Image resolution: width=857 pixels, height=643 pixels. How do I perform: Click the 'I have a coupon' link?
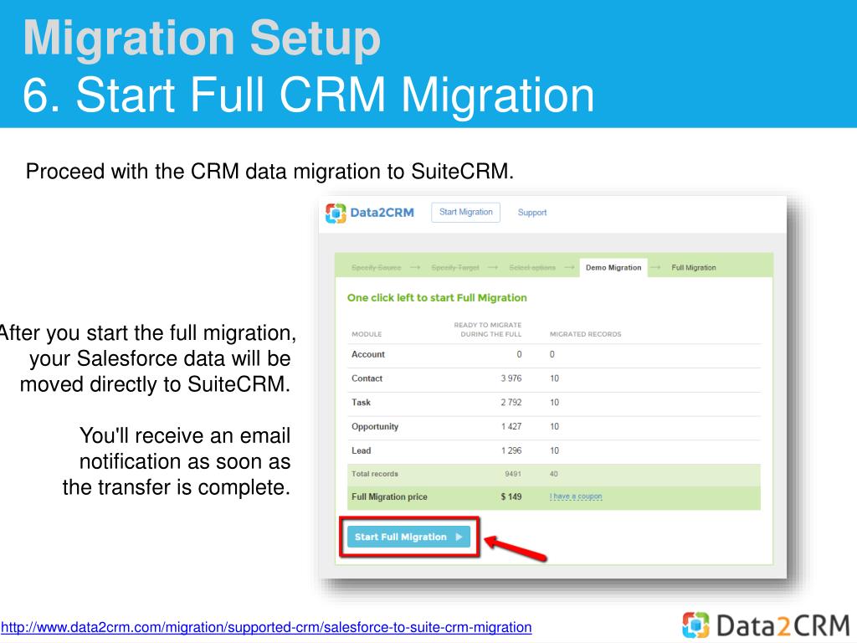click(576, 496)
